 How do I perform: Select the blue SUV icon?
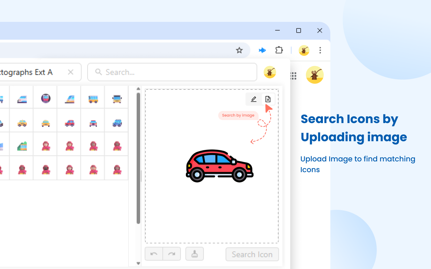coord(117,123)
